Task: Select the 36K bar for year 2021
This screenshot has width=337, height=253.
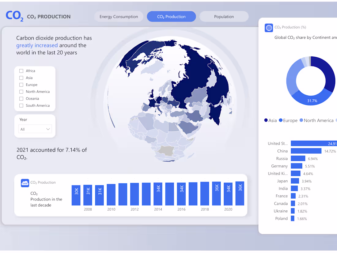Action: point(240,193)
